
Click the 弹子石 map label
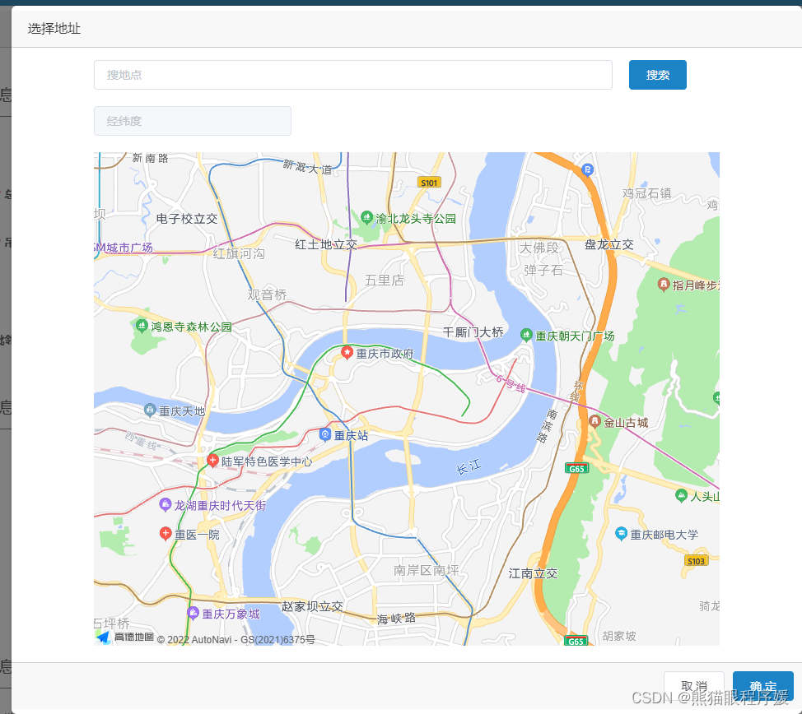tap(543, 270)
